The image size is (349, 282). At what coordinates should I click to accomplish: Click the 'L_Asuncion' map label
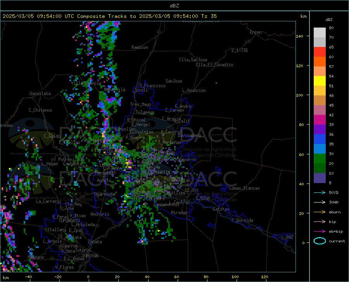(x=194, y=90)
